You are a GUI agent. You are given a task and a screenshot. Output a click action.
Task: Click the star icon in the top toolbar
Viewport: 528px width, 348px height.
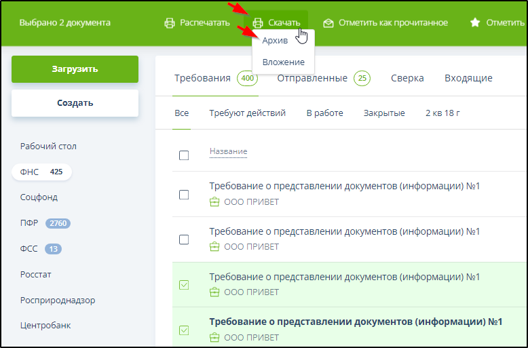click(x=475, y=23)
